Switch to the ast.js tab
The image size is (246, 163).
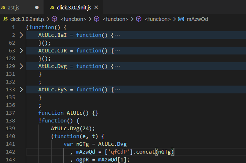tap(14, 7)
